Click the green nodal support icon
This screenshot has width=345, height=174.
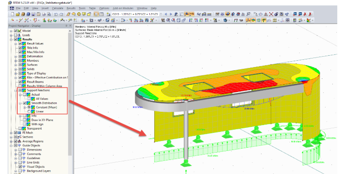point(44,20)
